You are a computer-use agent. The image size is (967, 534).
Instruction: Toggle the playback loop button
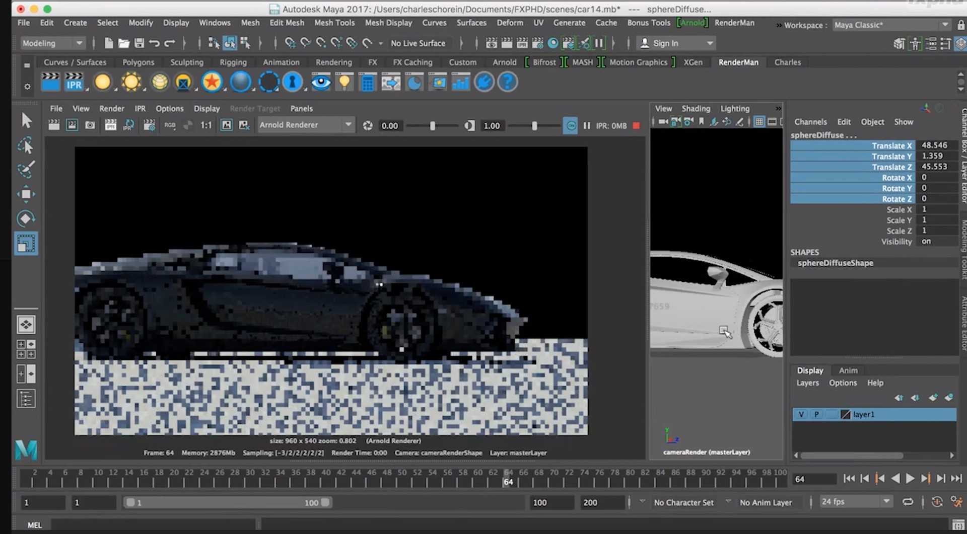point(908,502)
